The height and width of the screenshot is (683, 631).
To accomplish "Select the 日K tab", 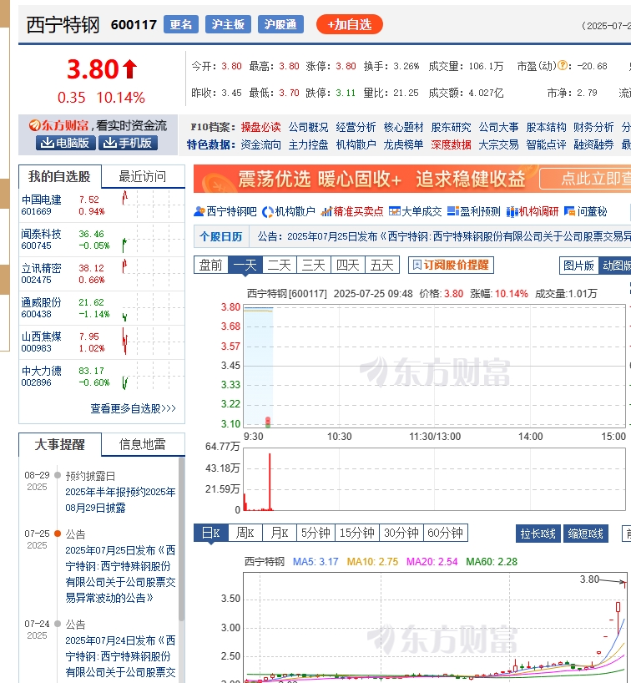I will (x=211, y=533).
